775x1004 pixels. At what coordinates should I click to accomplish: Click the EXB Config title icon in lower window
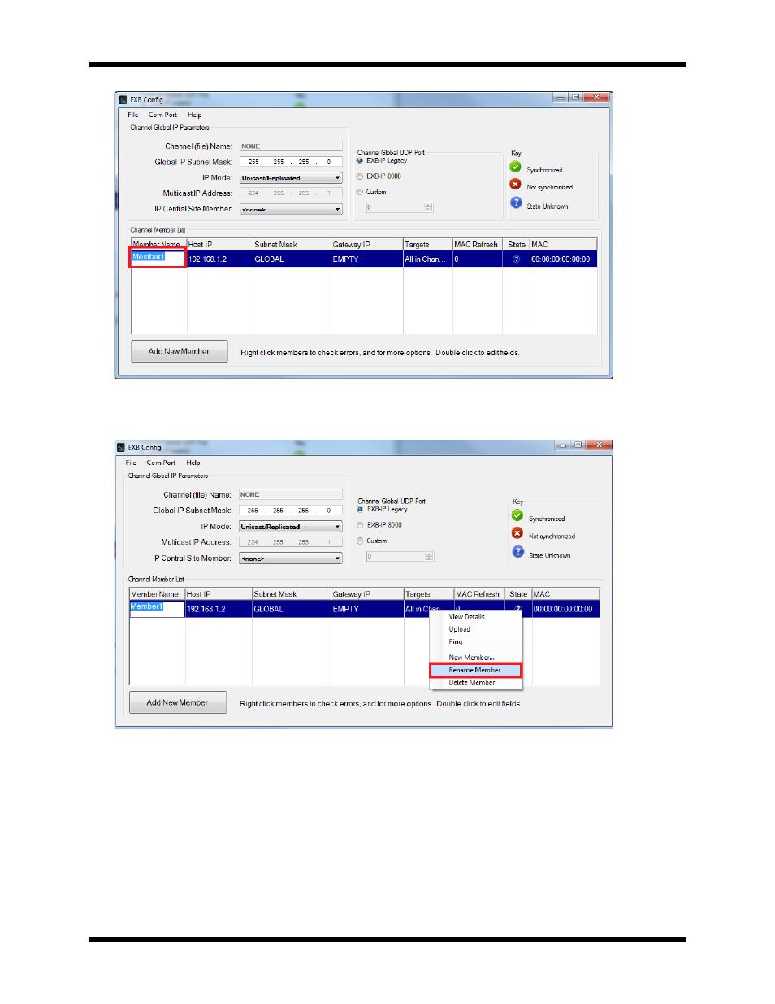point(121,447)
